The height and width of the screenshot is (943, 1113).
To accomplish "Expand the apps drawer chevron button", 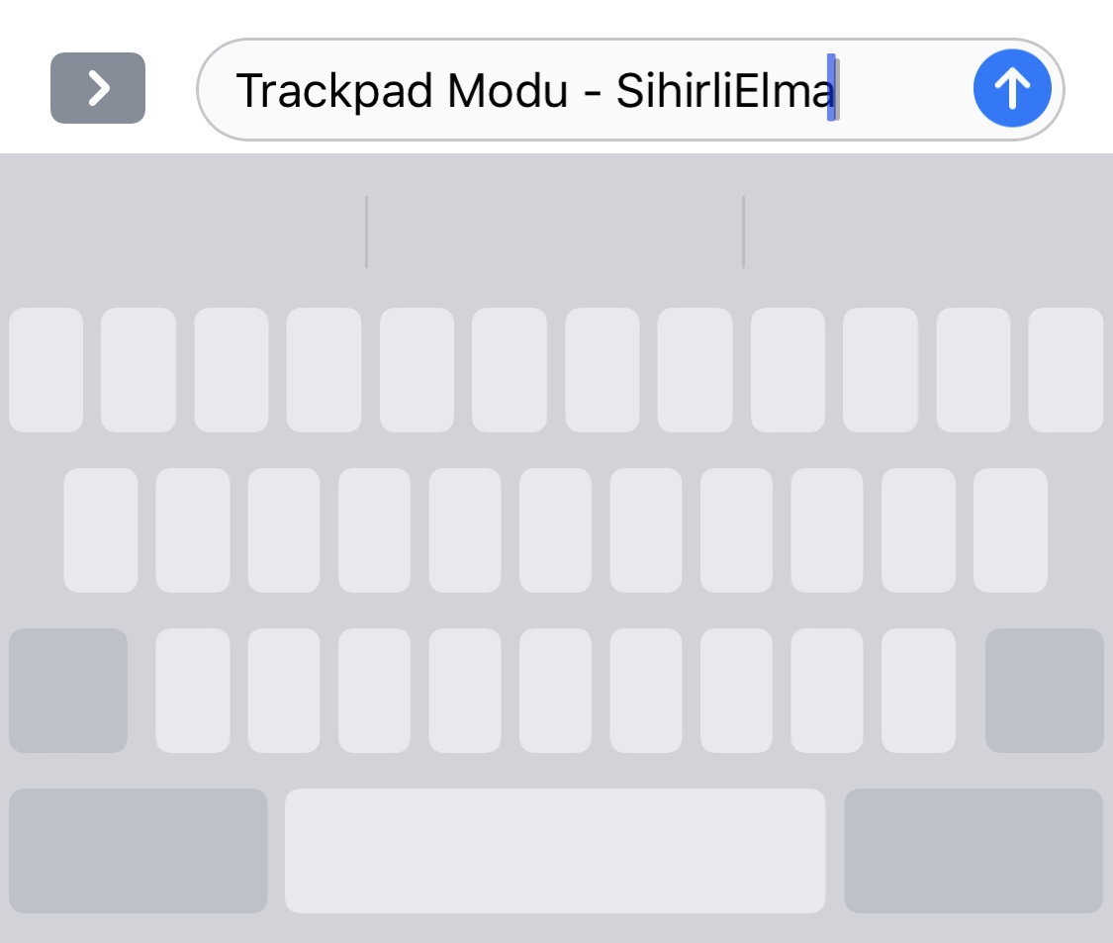I will tap(98, 88).
